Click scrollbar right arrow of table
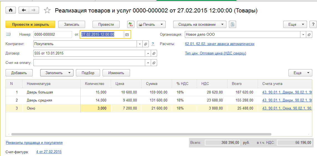317x156 pixels. point(308,134)
